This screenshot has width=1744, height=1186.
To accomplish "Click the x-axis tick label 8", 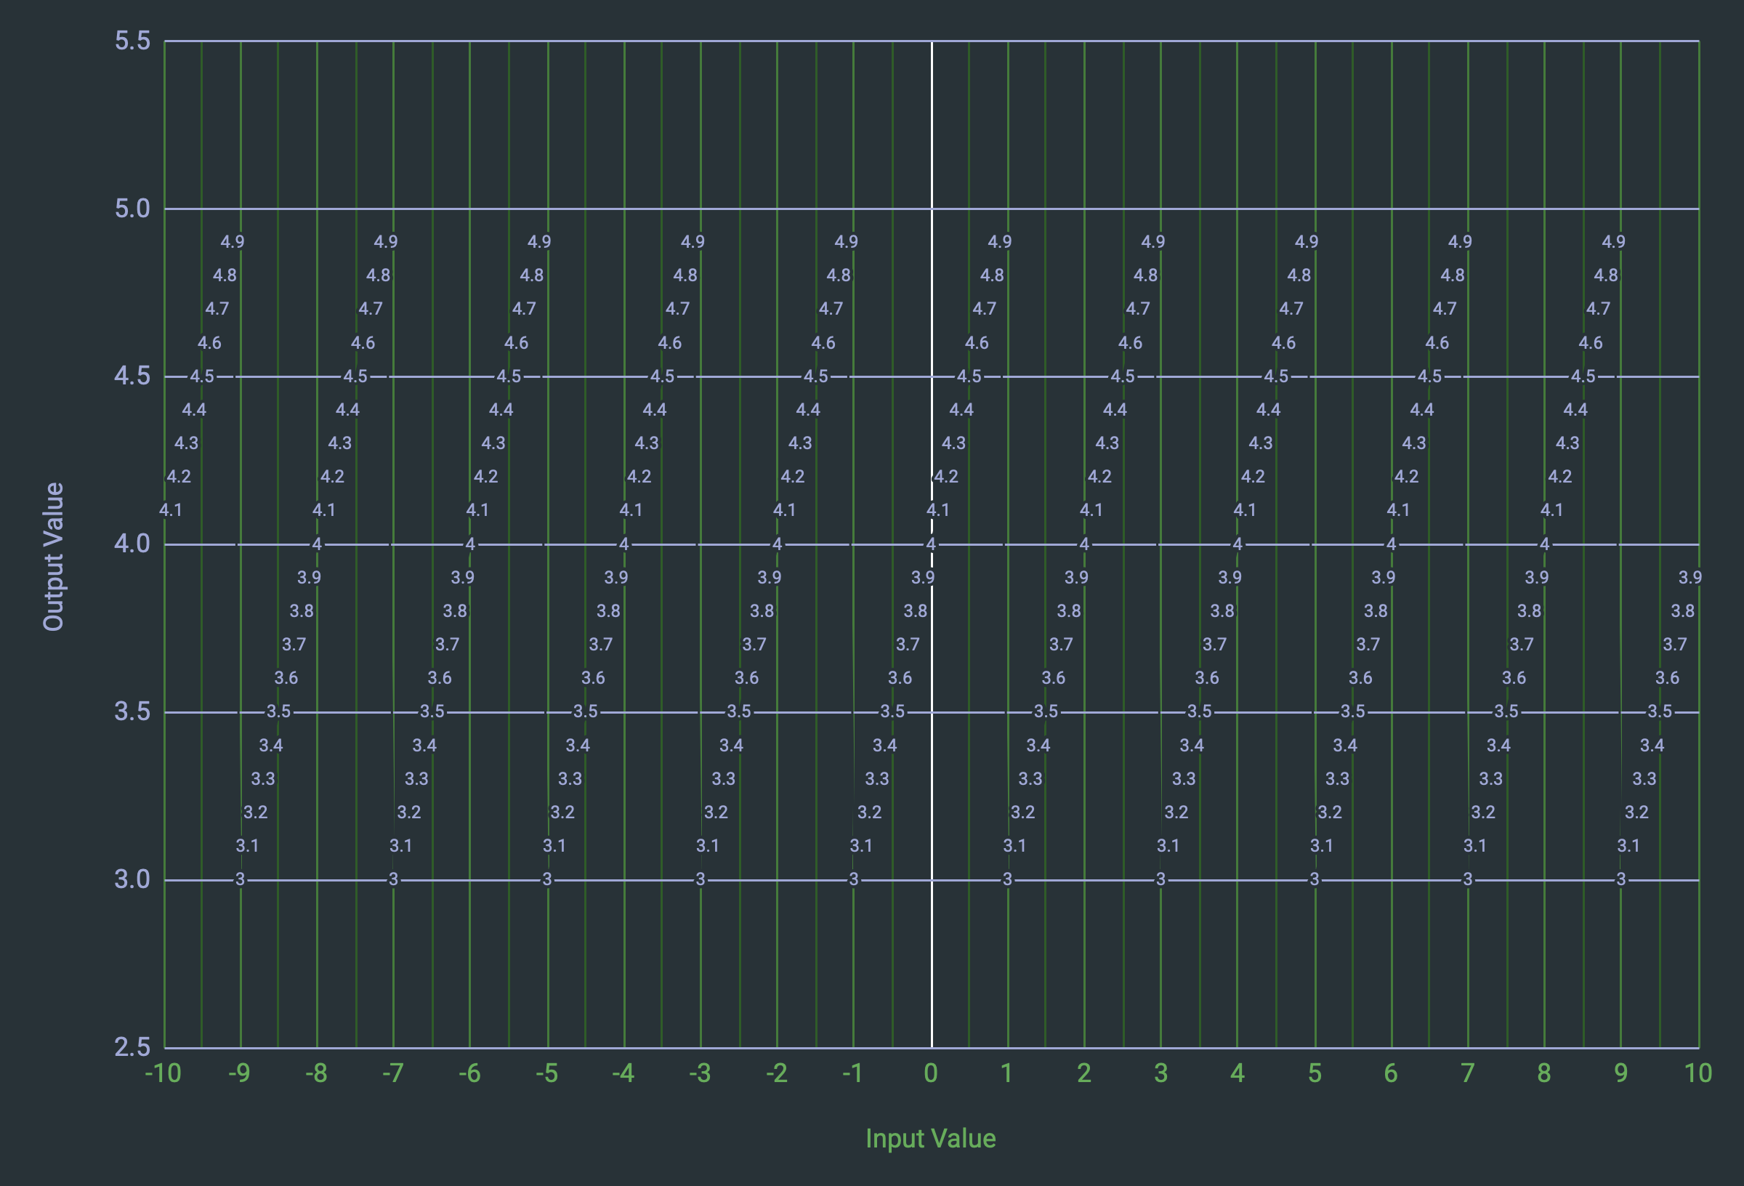I will tap(1543, 1073).
